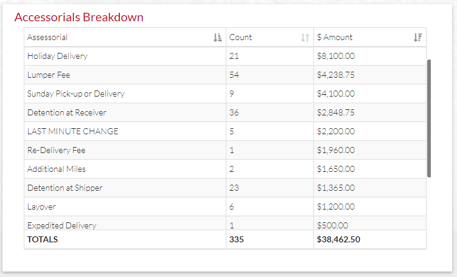Viewport: 457px width, 277px height.
Task: Select the Lumper Fee row
Action: coord(225,75)
